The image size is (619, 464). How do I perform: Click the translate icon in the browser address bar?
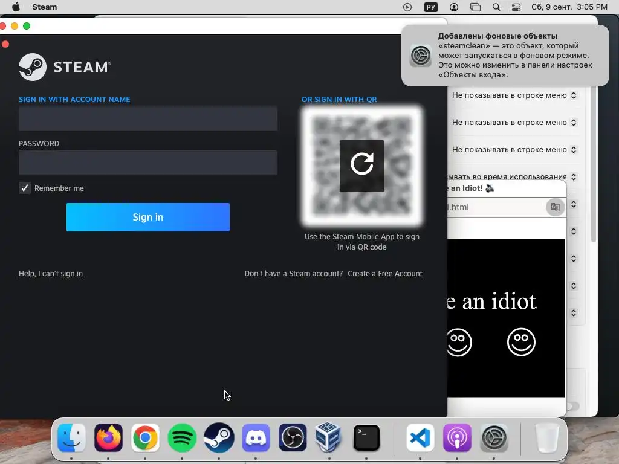(x=555, y=207)
